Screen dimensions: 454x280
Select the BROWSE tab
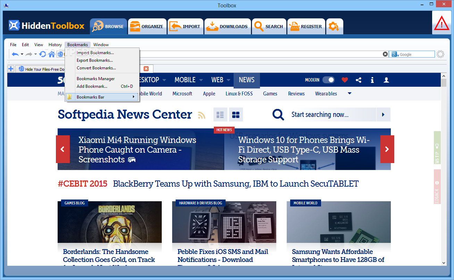coord(108,26)
